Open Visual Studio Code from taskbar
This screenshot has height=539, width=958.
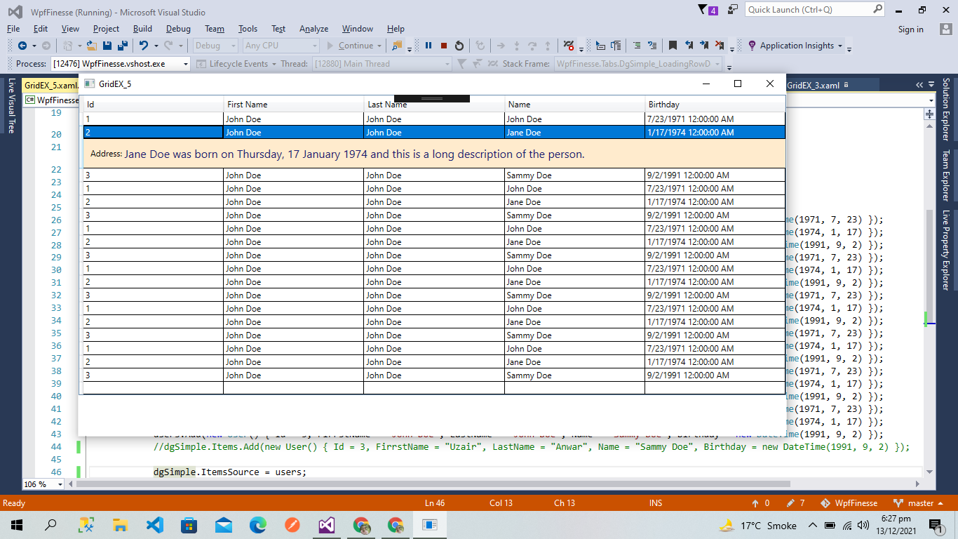[155, 525]
